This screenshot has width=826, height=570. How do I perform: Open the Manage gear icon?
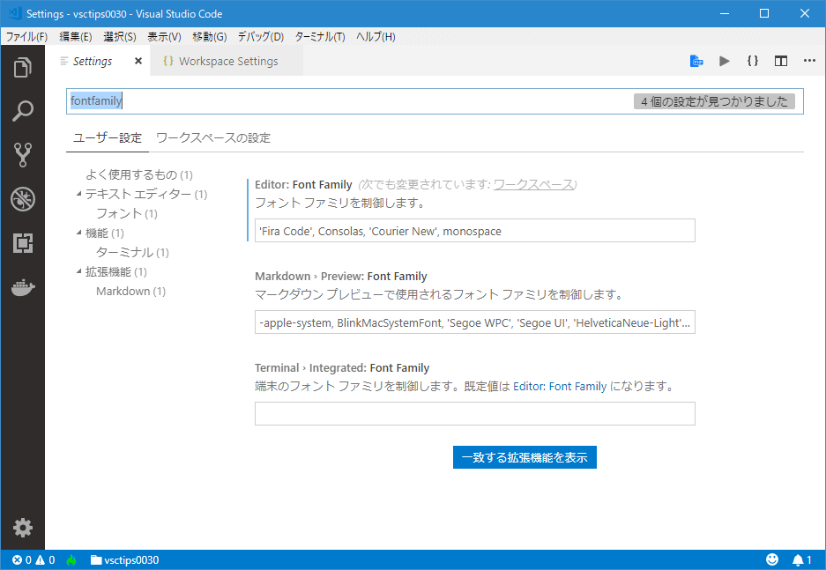coord(22,528)
